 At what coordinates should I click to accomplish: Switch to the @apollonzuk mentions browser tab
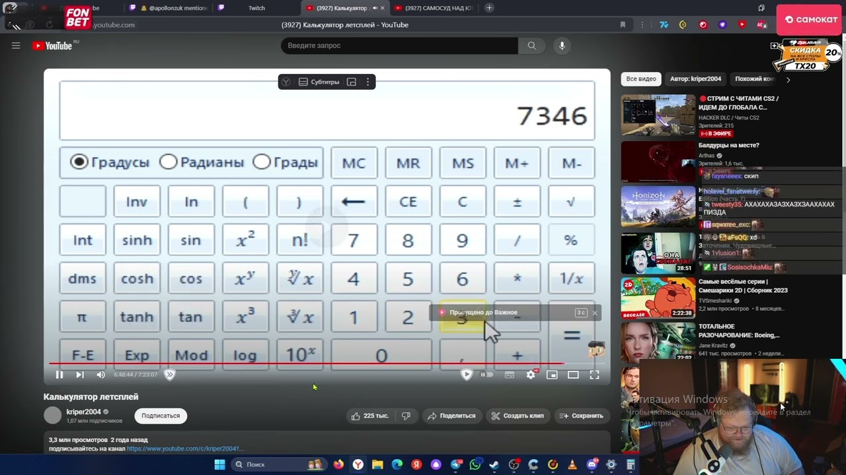[168, 8]
